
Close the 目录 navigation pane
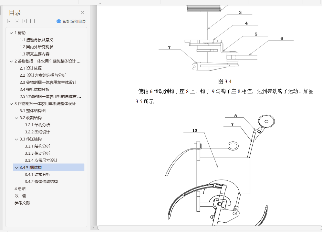tap(83, 13)
